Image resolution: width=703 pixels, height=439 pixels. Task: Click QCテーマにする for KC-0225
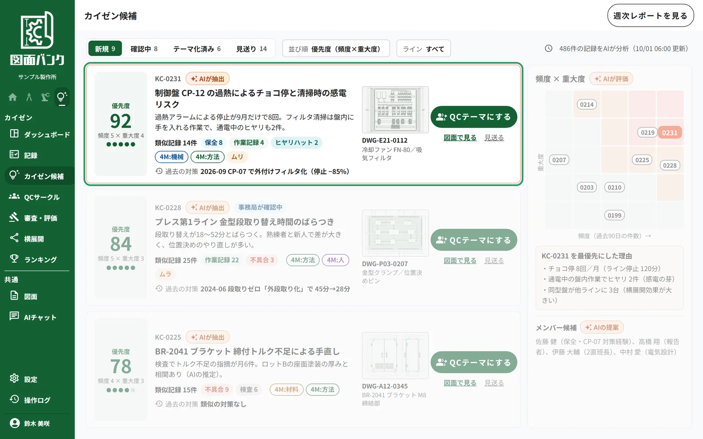pos(474,363)
